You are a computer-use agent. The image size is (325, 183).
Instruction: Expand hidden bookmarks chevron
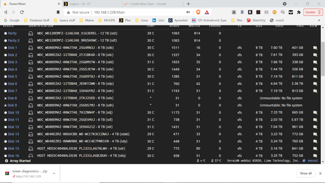[x=319, y=20]
